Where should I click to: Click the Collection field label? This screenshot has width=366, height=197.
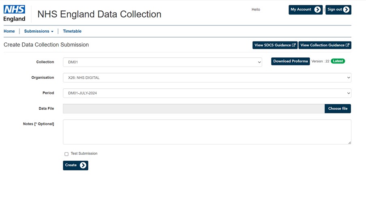click(45, 62)
